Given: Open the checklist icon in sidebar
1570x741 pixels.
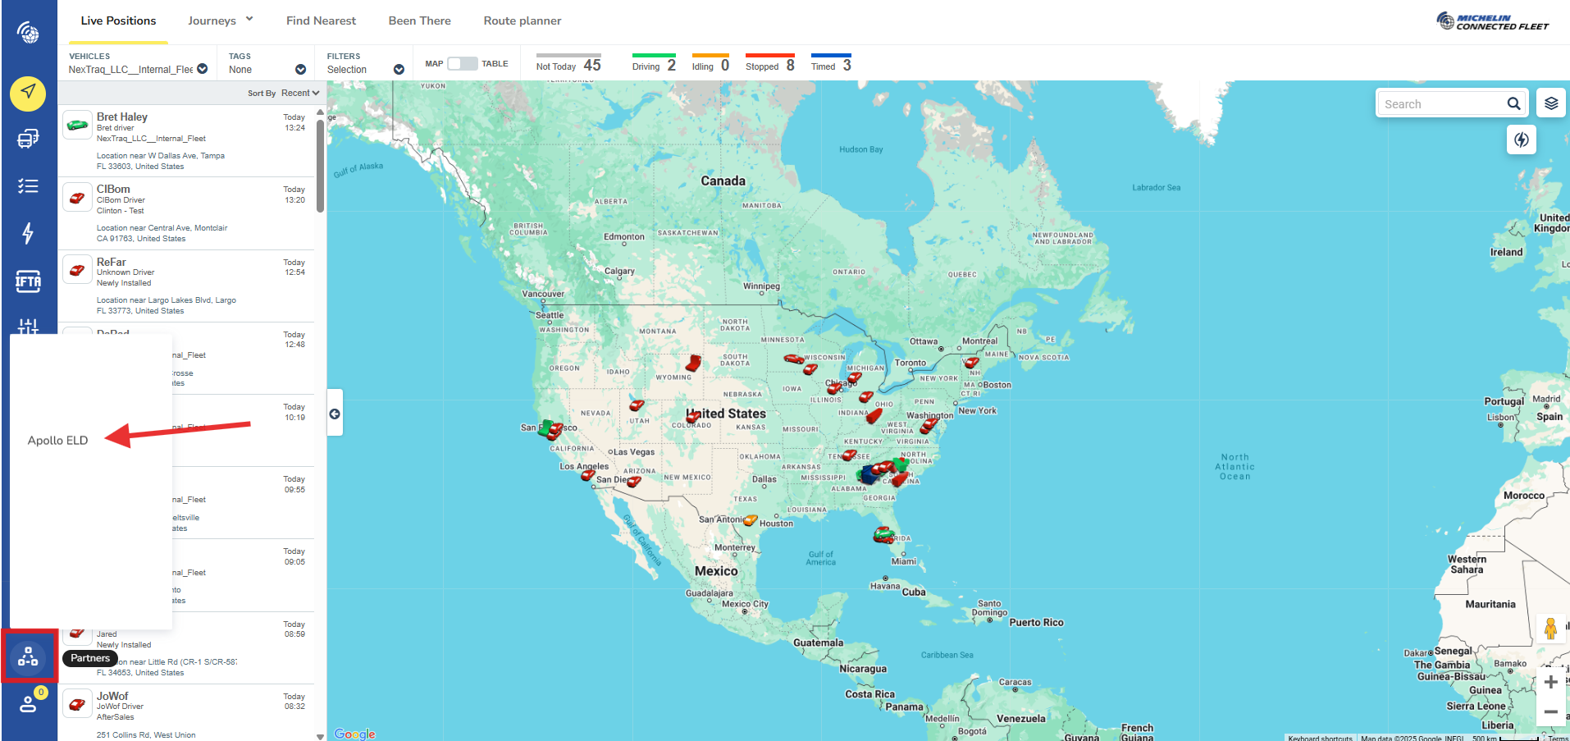Looking at the screenshot, I should (28, 186).
